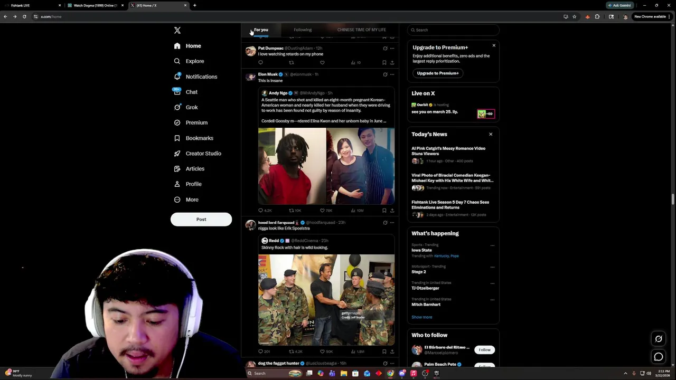Open Articles in the sidebar
This screenshot has width=676, height=380.
(x=189, y=169)
